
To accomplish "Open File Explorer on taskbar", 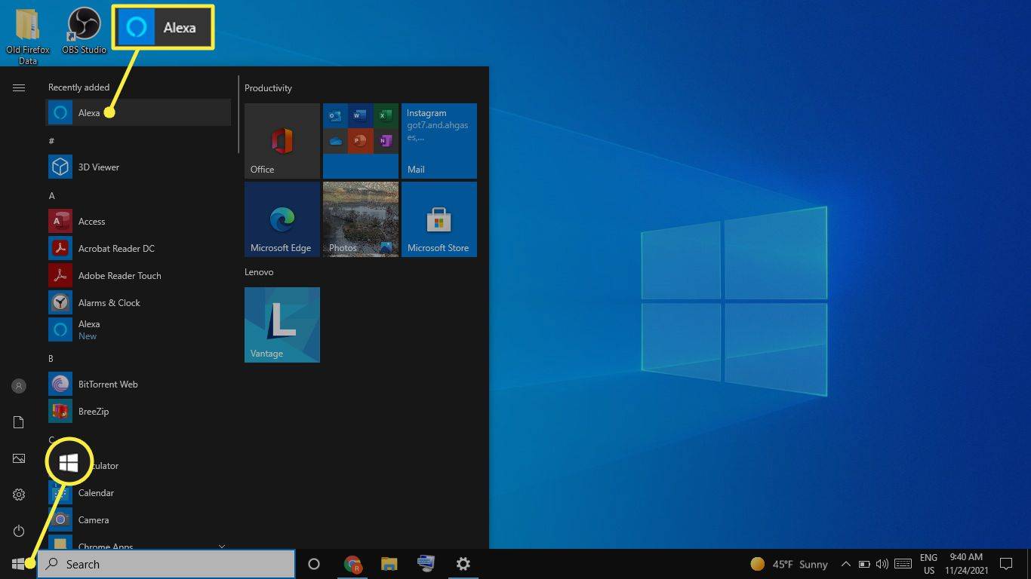I will (389, 564).
